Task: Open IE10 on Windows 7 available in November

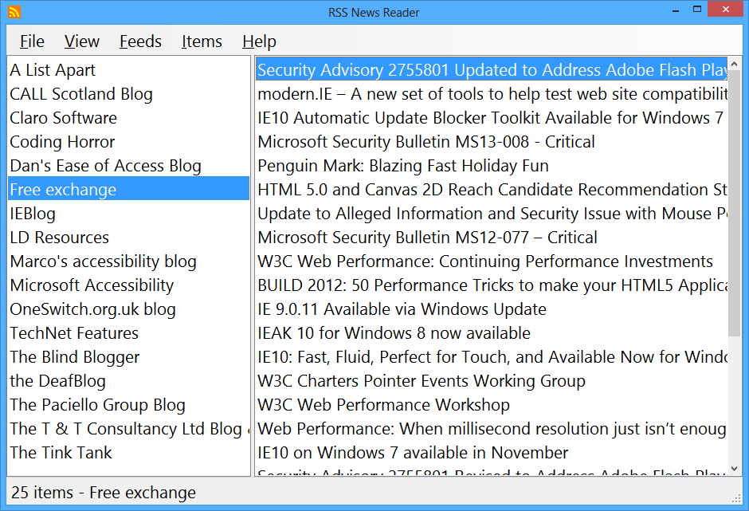Action: point(492,452)
